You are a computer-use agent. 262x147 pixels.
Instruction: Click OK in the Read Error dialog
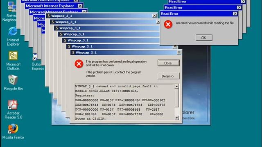pos(204,38)
